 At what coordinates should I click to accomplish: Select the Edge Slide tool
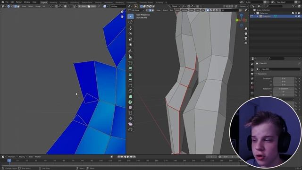tap(130, 113)
